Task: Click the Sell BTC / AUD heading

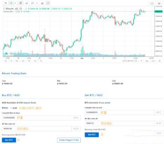Action: tap(94, 95)
